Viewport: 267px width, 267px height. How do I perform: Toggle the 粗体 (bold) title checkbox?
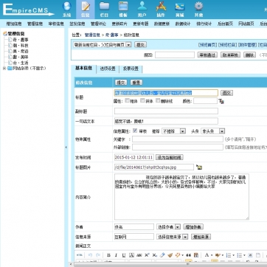pos(127,100)
